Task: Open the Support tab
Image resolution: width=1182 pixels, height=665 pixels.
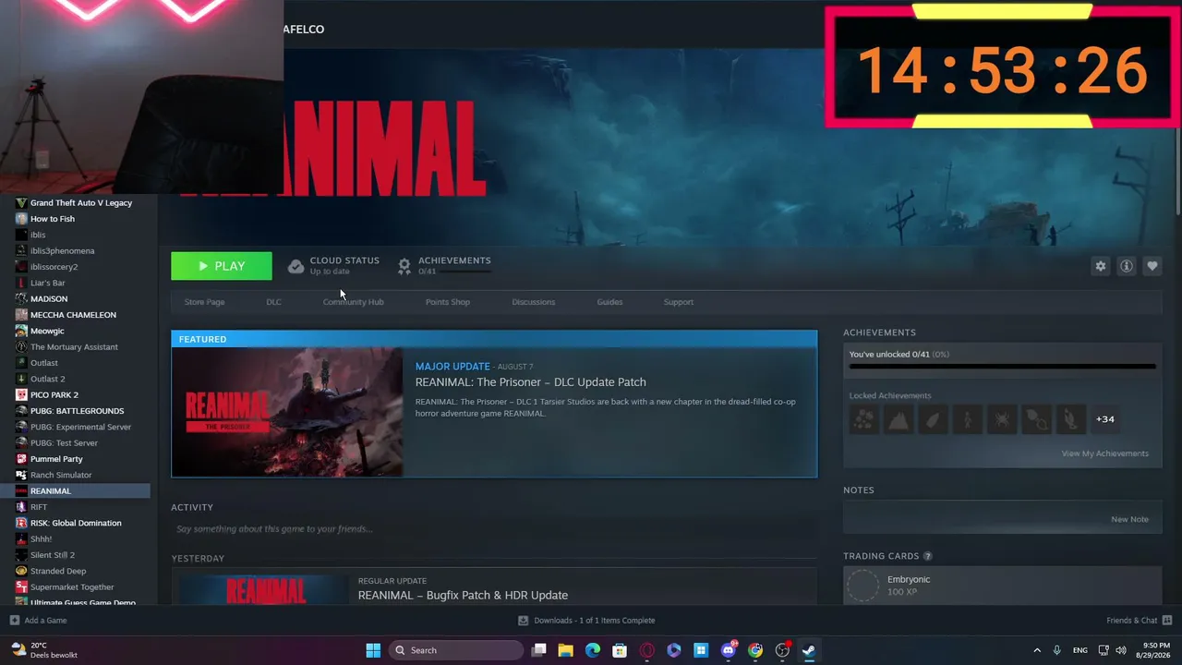Action: (x=678, y=302)
